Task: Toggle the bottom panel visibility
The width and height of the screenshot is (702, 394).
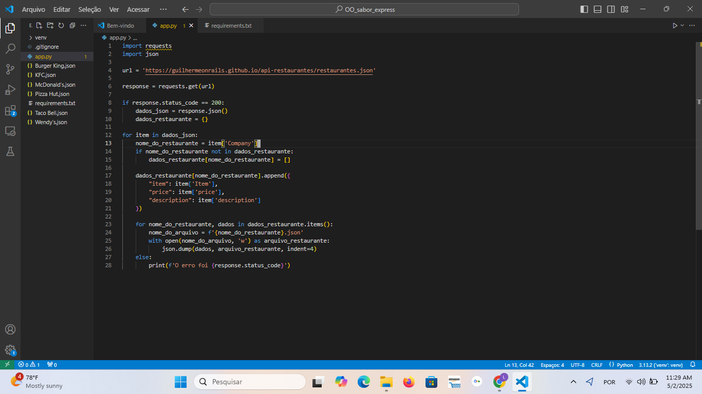Action: (598, 9)
